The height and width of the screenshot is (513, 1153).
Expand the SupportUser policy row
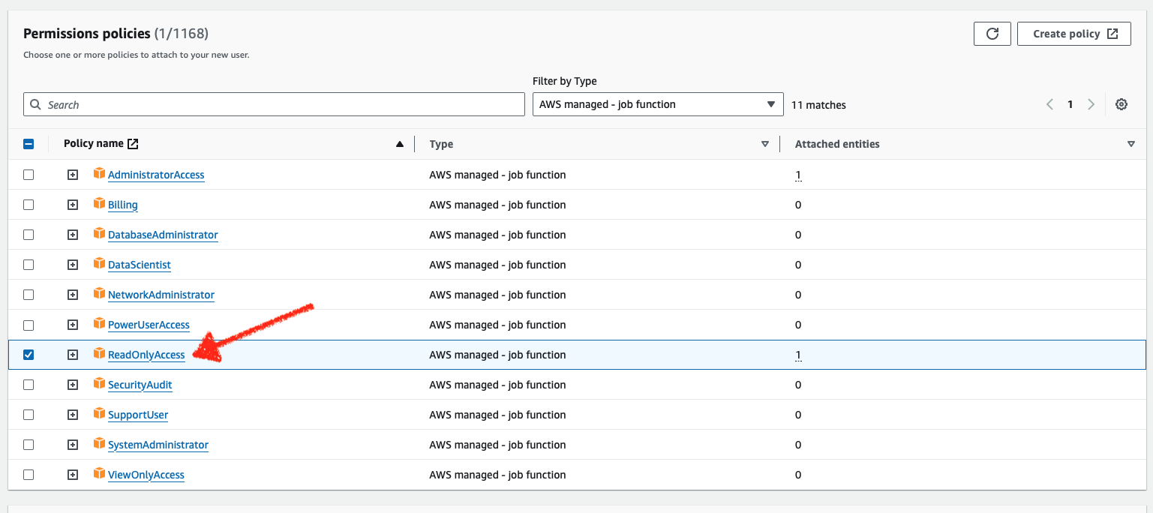point(73,415)
